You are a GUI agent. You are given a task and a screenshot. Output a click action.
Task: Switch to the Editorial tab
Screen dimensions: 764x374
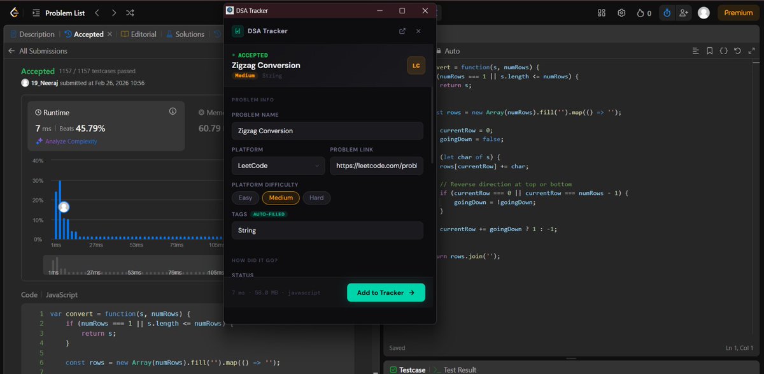139,34
